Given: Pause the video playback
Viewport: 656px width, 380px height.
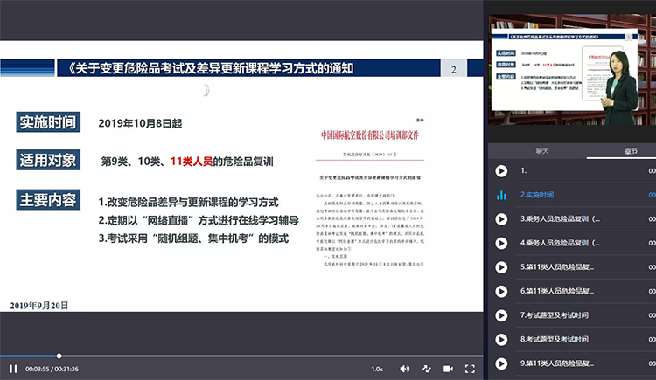Looking at the screenshot, I should click(x=13, y=369).
